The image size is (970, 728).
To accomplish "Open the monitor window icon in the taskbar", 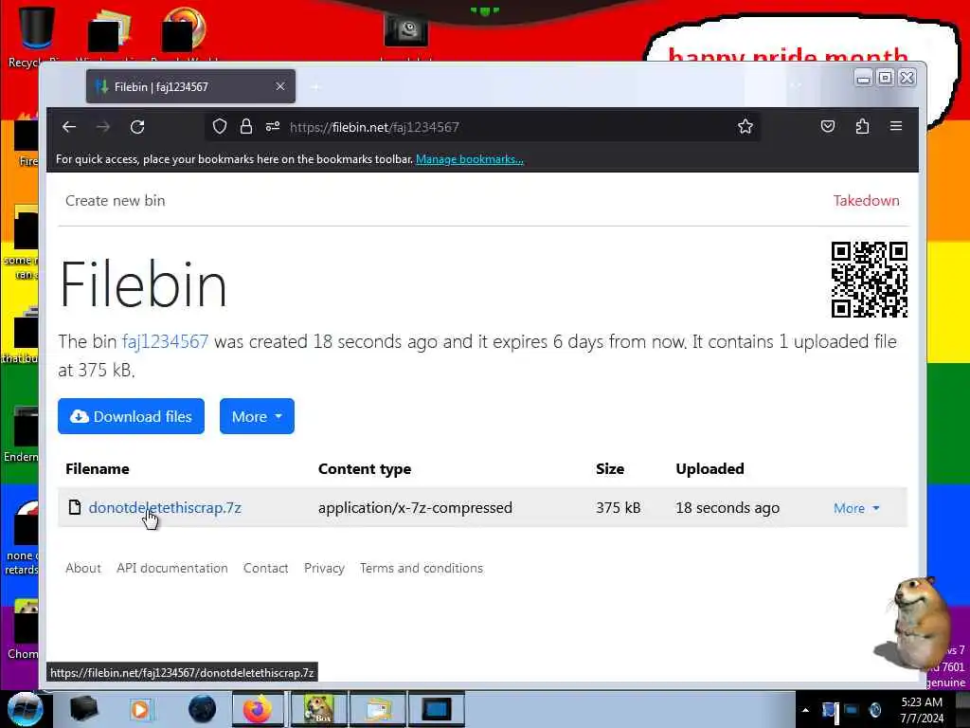I will click(x=437, y=709).
